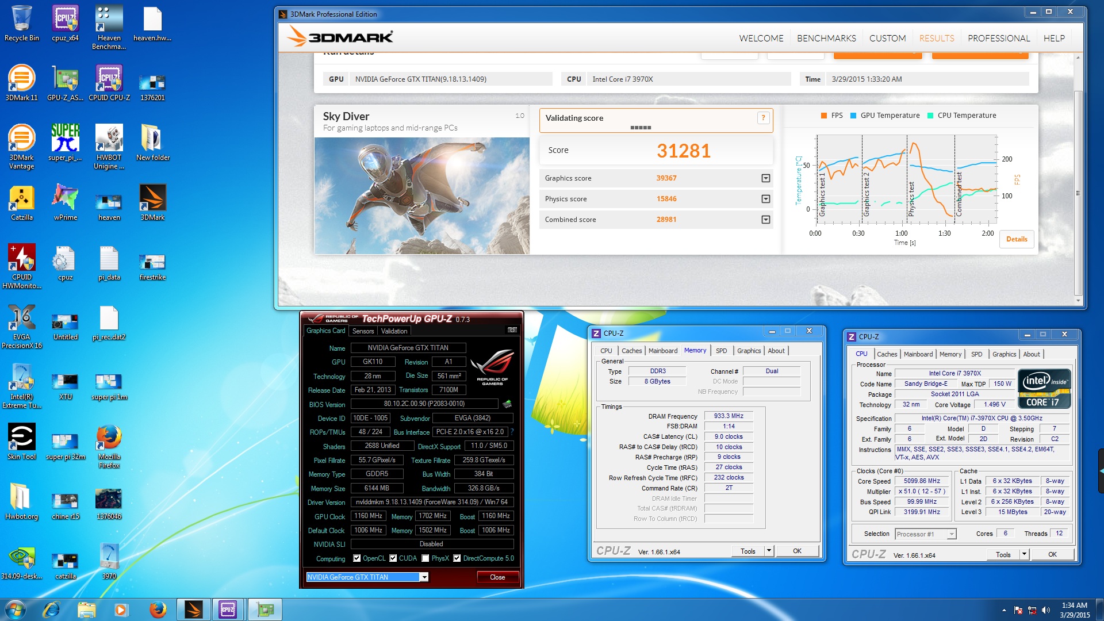Viewport: 1104px width, 621px height.
Task: Open the Heaven Benchmark desktop shortcut
Action: click(x=109, y=28)
